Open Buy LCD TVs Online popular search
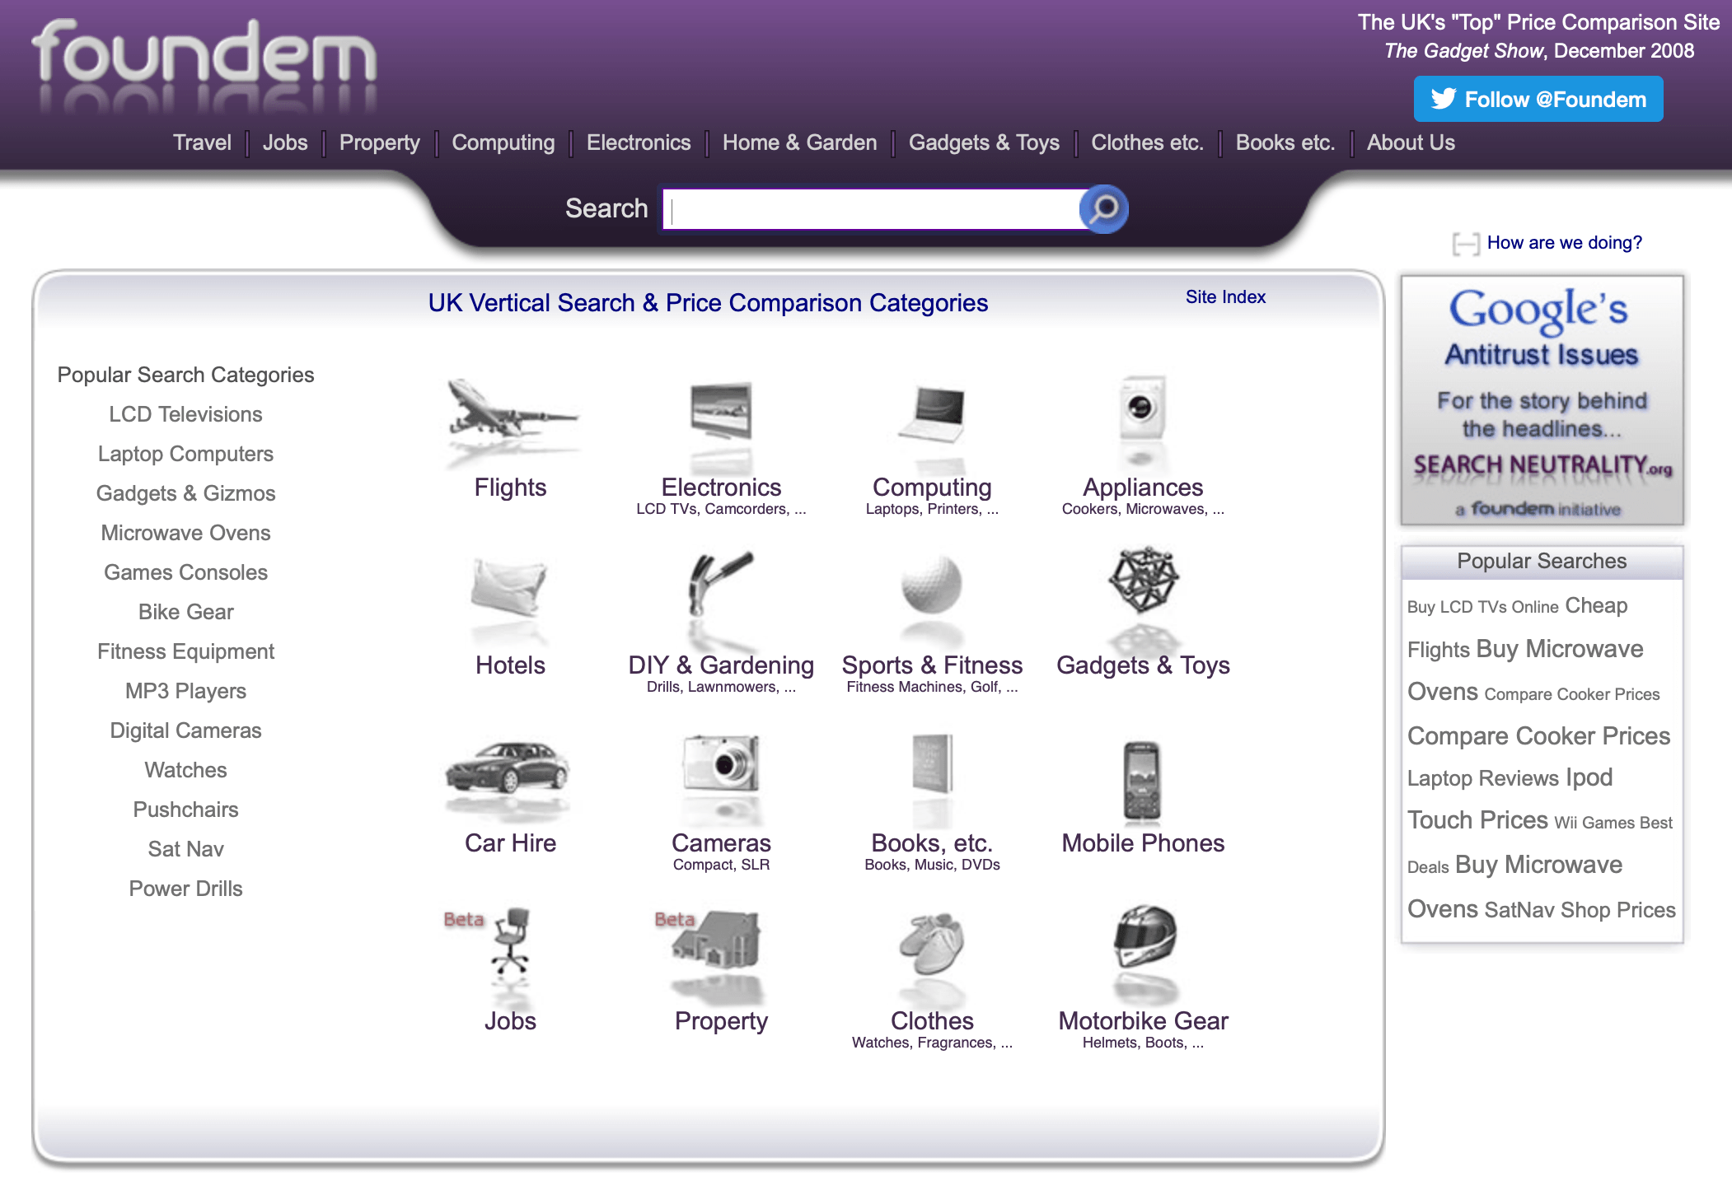The height and width of the screenshot is (1204, 1732). [x=1483, y=607]
